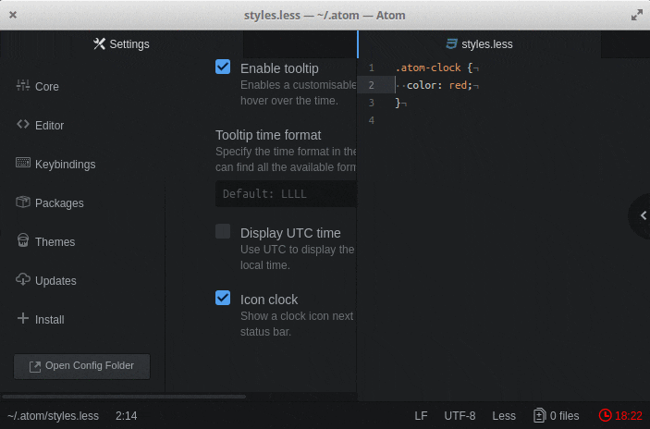Click the 0 files git status
Viewport: 650px width, 429px height.
coord(556,416)
